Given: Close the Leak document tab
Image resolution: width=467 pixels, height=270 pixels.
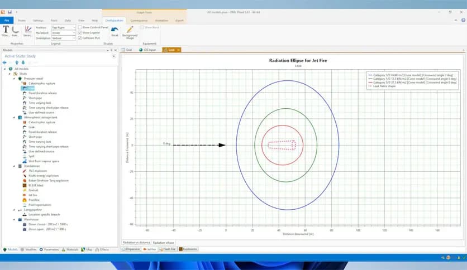Looking at the screenshot, I should click(178, 50).
